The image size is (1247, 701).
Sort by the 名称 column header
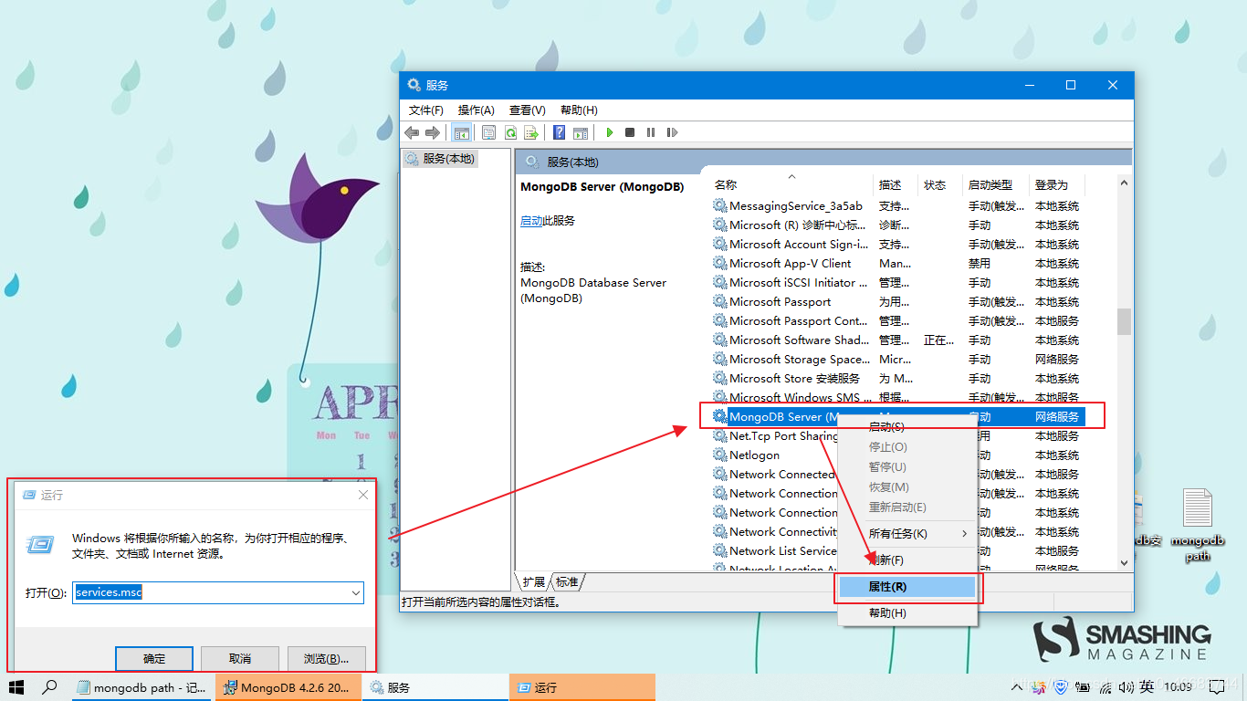(x=791, y=184)
